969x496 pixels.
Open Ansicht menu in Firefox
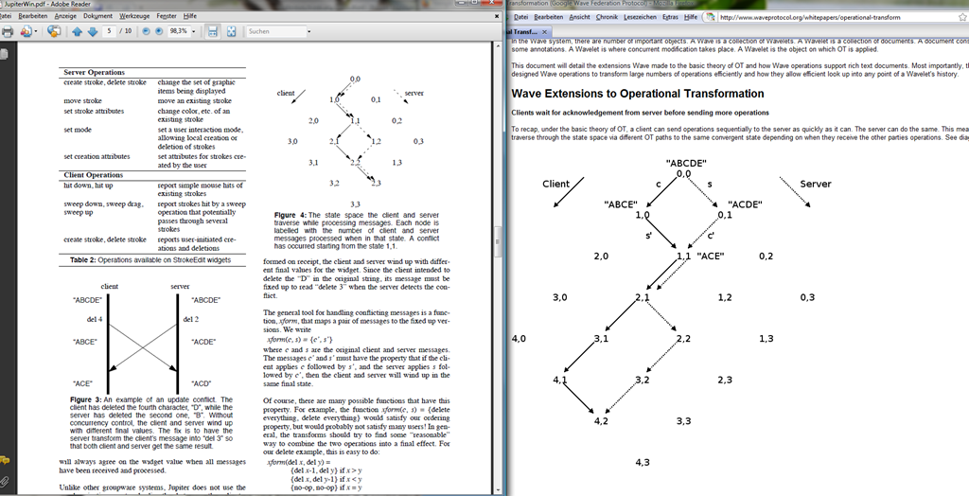pos(579,17)
